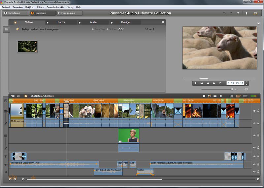Image resolution: width=264 pixels, height=188 pixels.
Task: Select the forest video thumbnail in album
Action: tap(27, 47)
